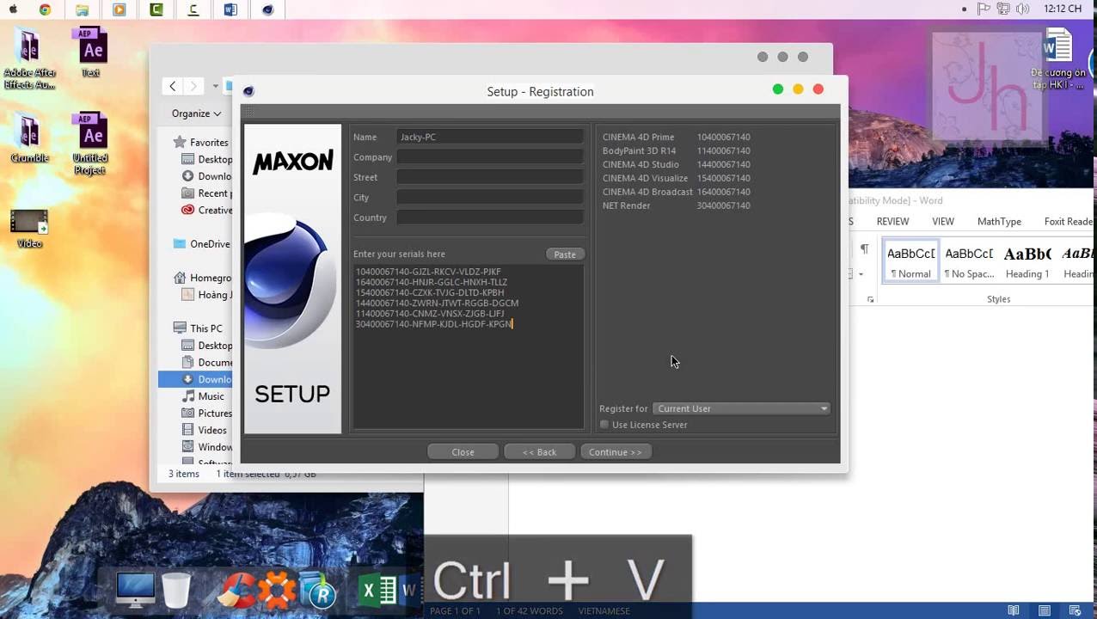Screen dimensions: 1097x619
Task: Open the Word icon in the top taskbar
Action: (230, 9)
